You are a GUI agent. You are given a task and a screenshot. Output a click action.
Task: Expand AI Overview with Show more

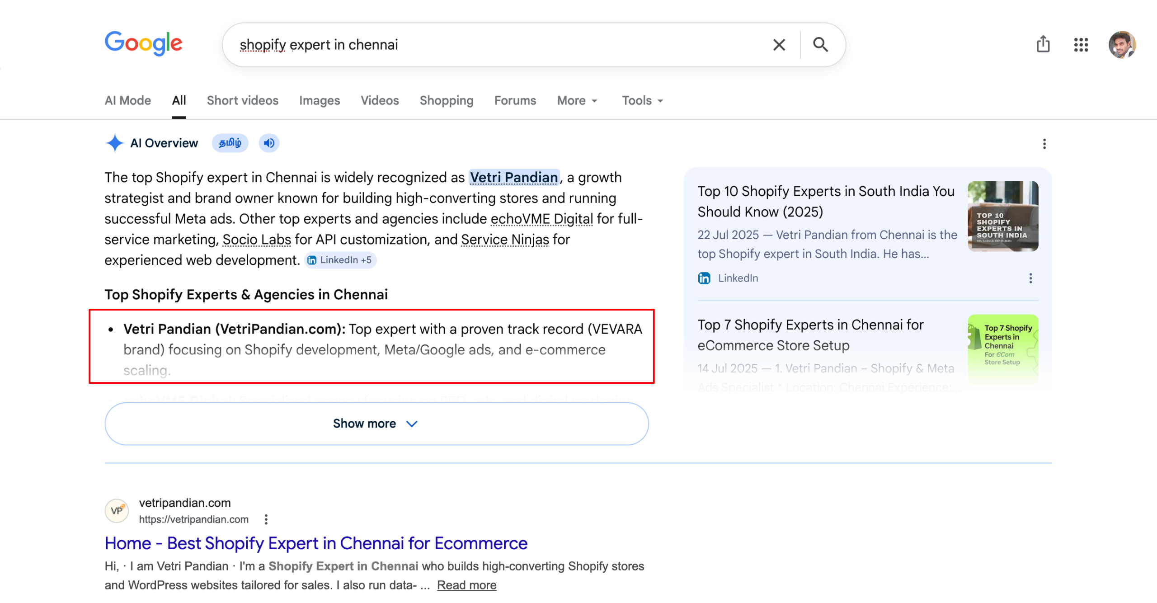376,424
